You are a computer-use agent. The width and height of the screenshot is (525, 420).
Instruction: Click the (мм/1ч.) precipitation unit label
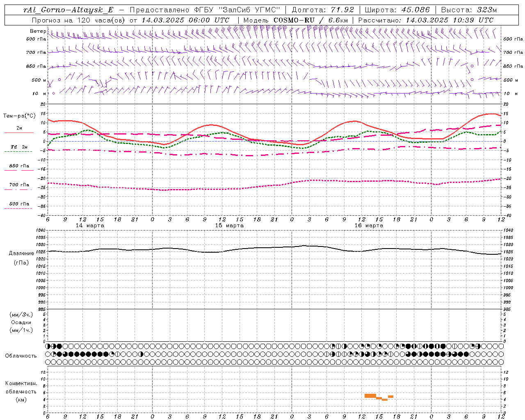click(21, 330)
